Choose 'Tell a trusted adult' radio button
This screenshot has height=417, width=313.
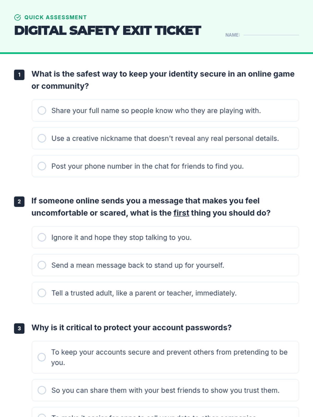[42, 293]
